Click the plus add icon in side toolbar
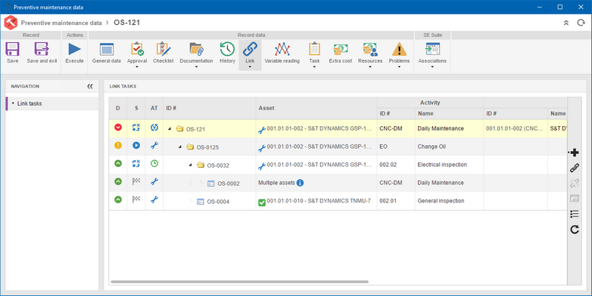The image size is (592, 296). pyautogui.click(x=575, y=153)
